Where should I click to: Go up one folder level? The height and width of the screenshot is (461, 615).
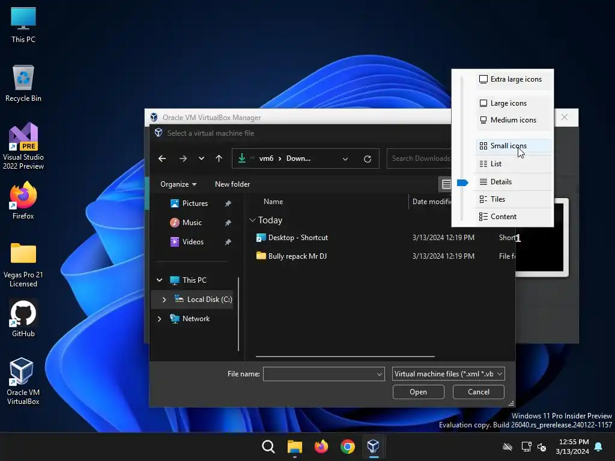click(x=219, y=158)
